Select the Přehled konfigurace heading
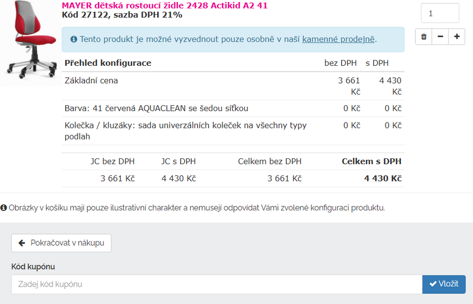473x304 pixels. [x=108, y=63]
